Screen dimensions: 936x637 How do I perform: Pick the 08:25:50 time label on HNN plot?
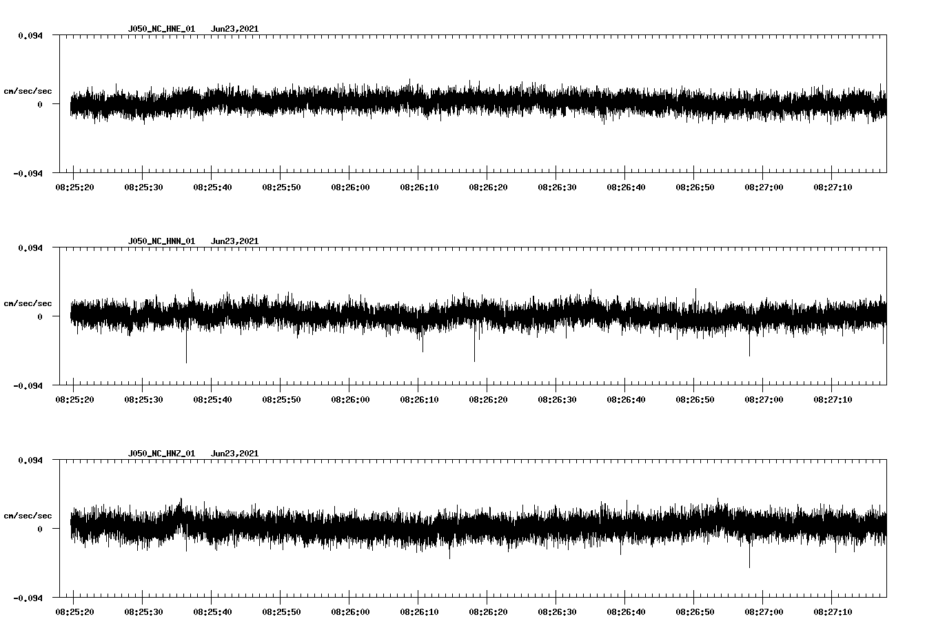pyautogui.click(x=281, y=400)
